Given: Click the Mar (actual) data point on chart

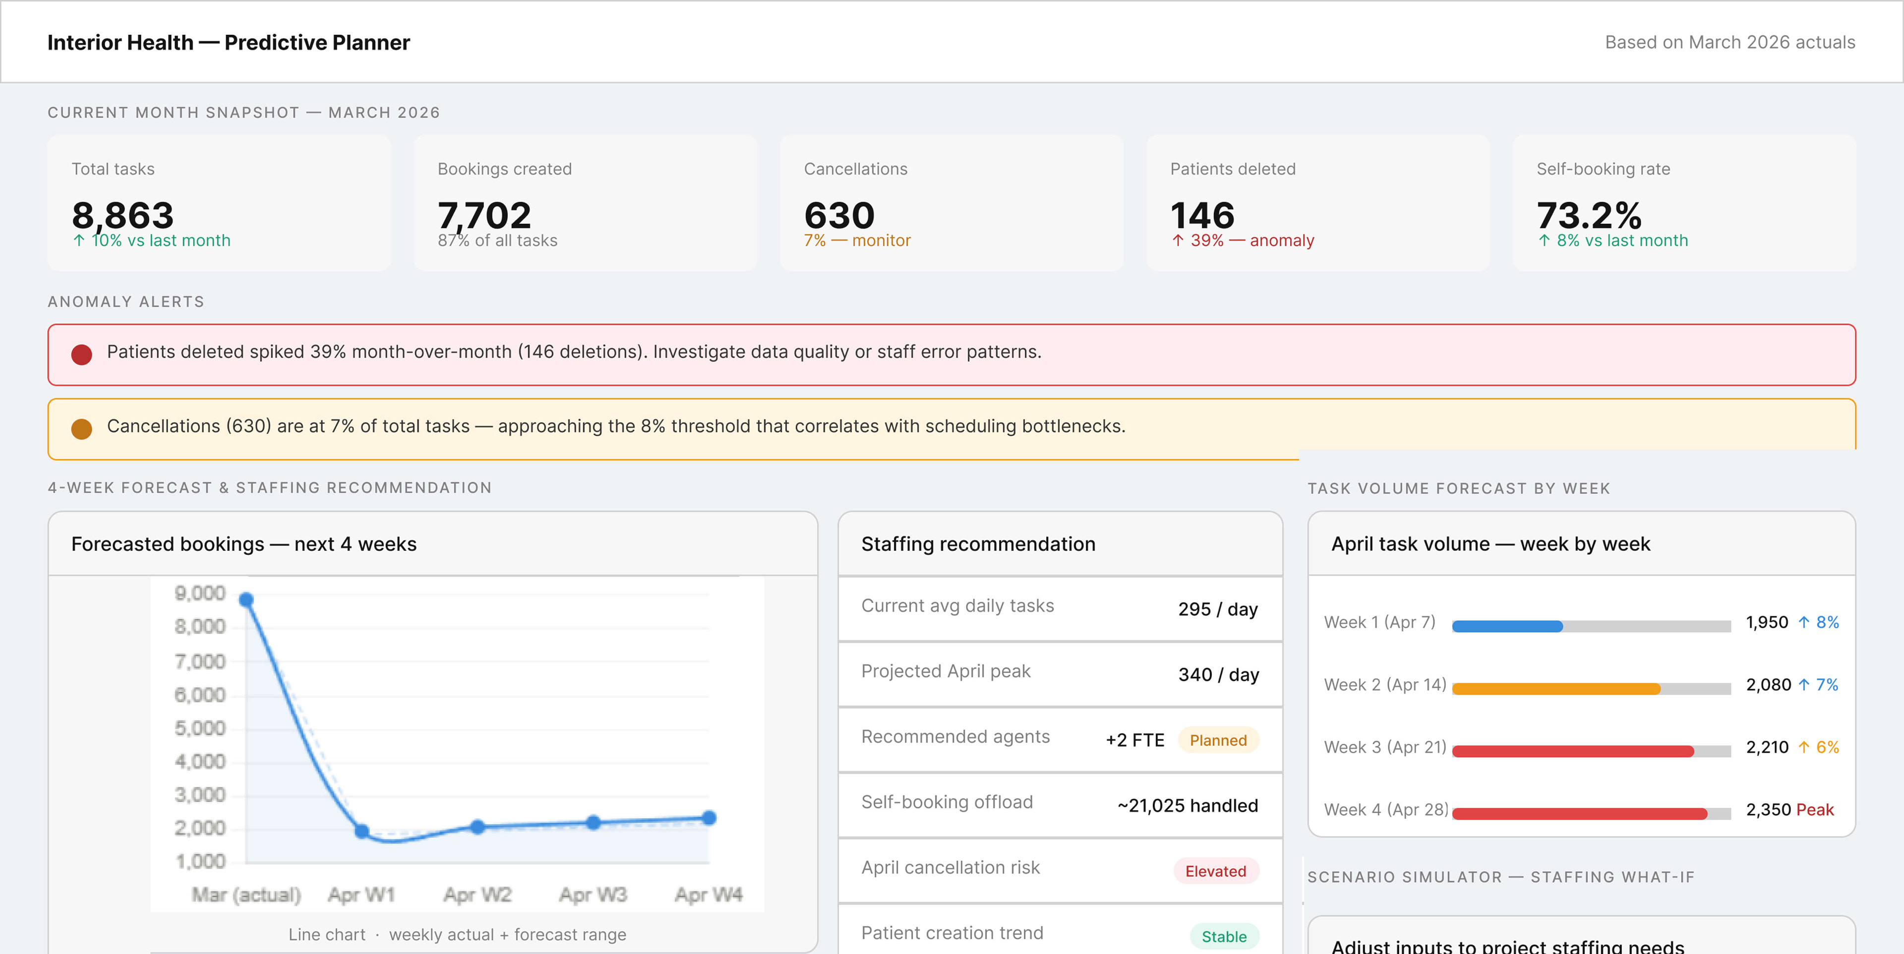Looking at the screenshot, I should coord(247,599).
